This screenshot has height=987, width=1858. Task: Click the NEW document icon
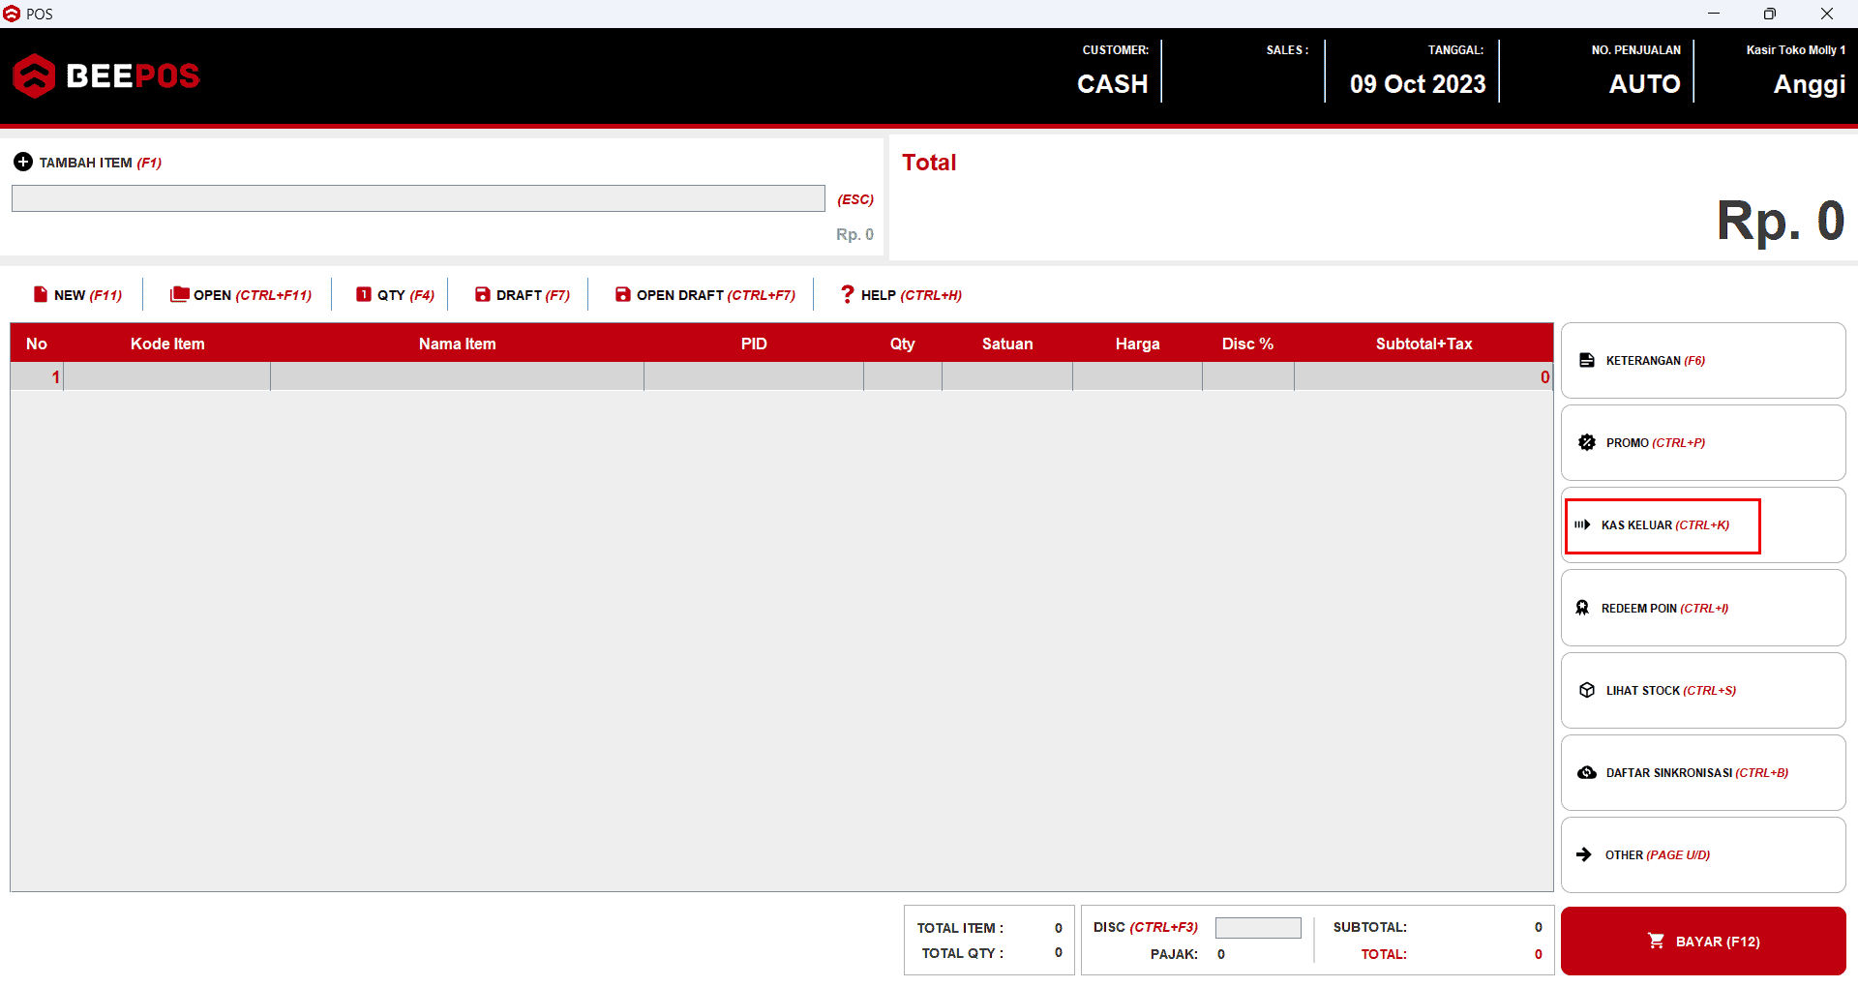pos(41,294)
